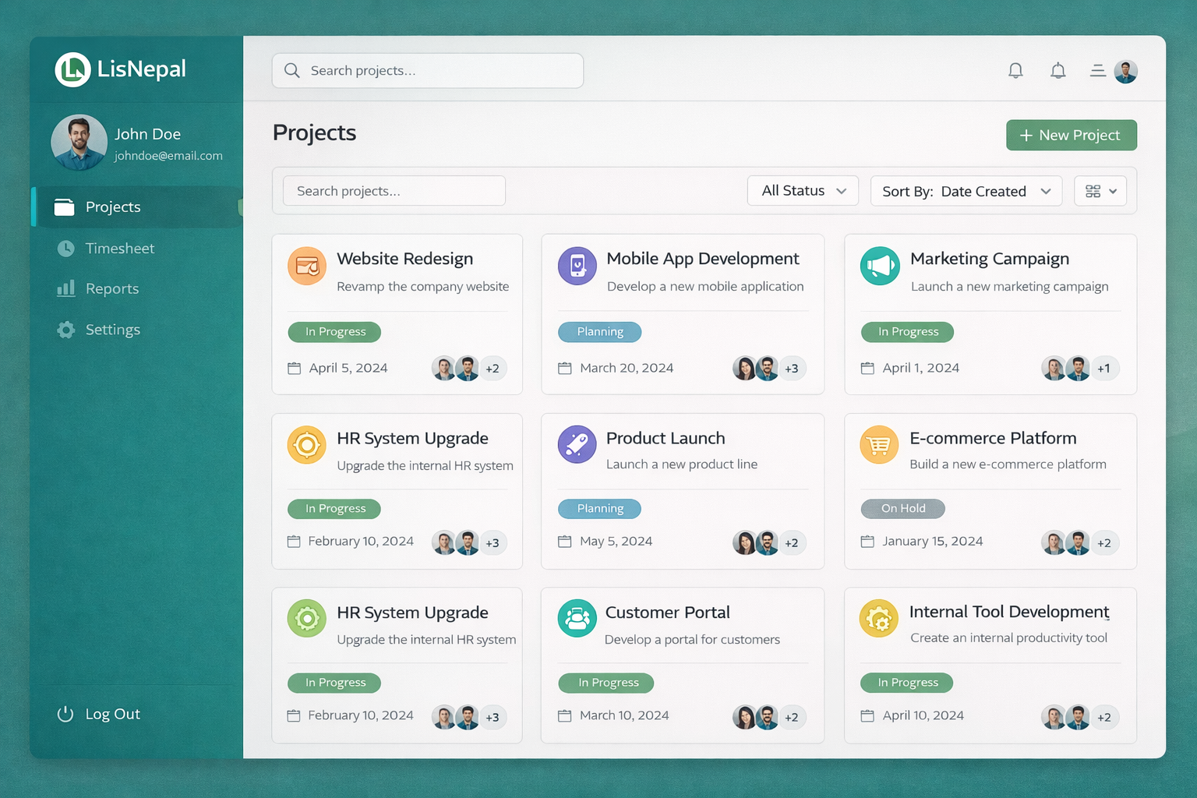The width and height of the screenshot is (1197, 798).
Task: Click the E-commerce Platform cart icon
Action: [x=879, y=445]
